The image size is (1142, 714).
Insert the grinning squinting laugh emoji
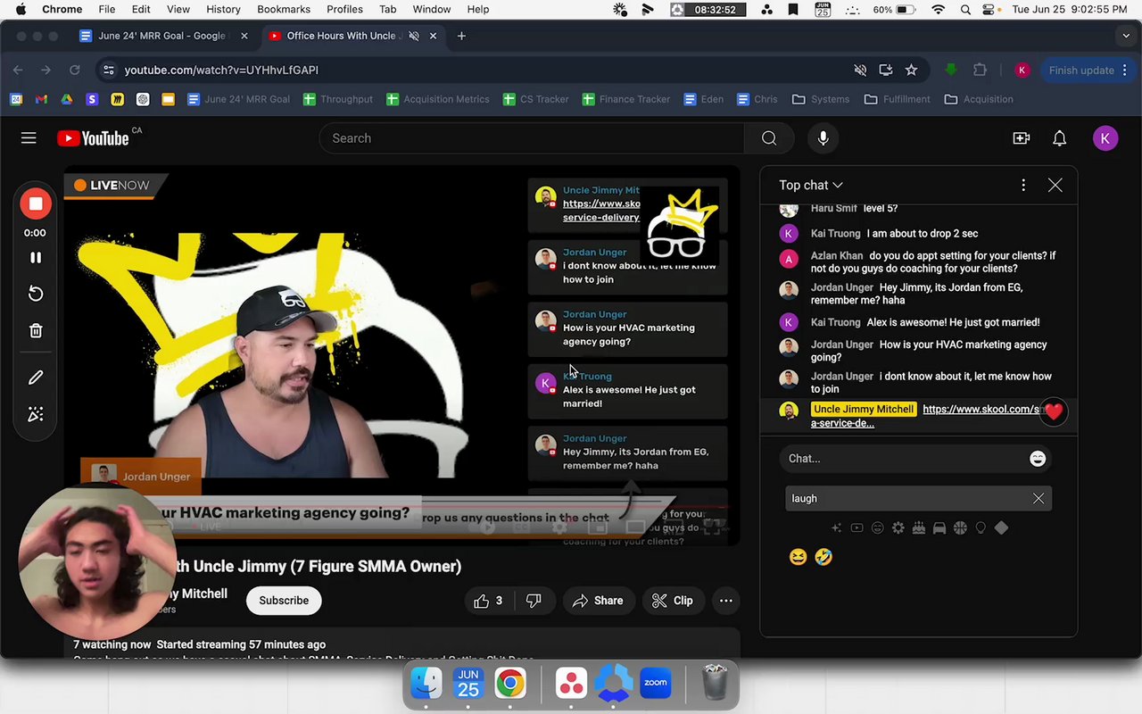point(799,557)
